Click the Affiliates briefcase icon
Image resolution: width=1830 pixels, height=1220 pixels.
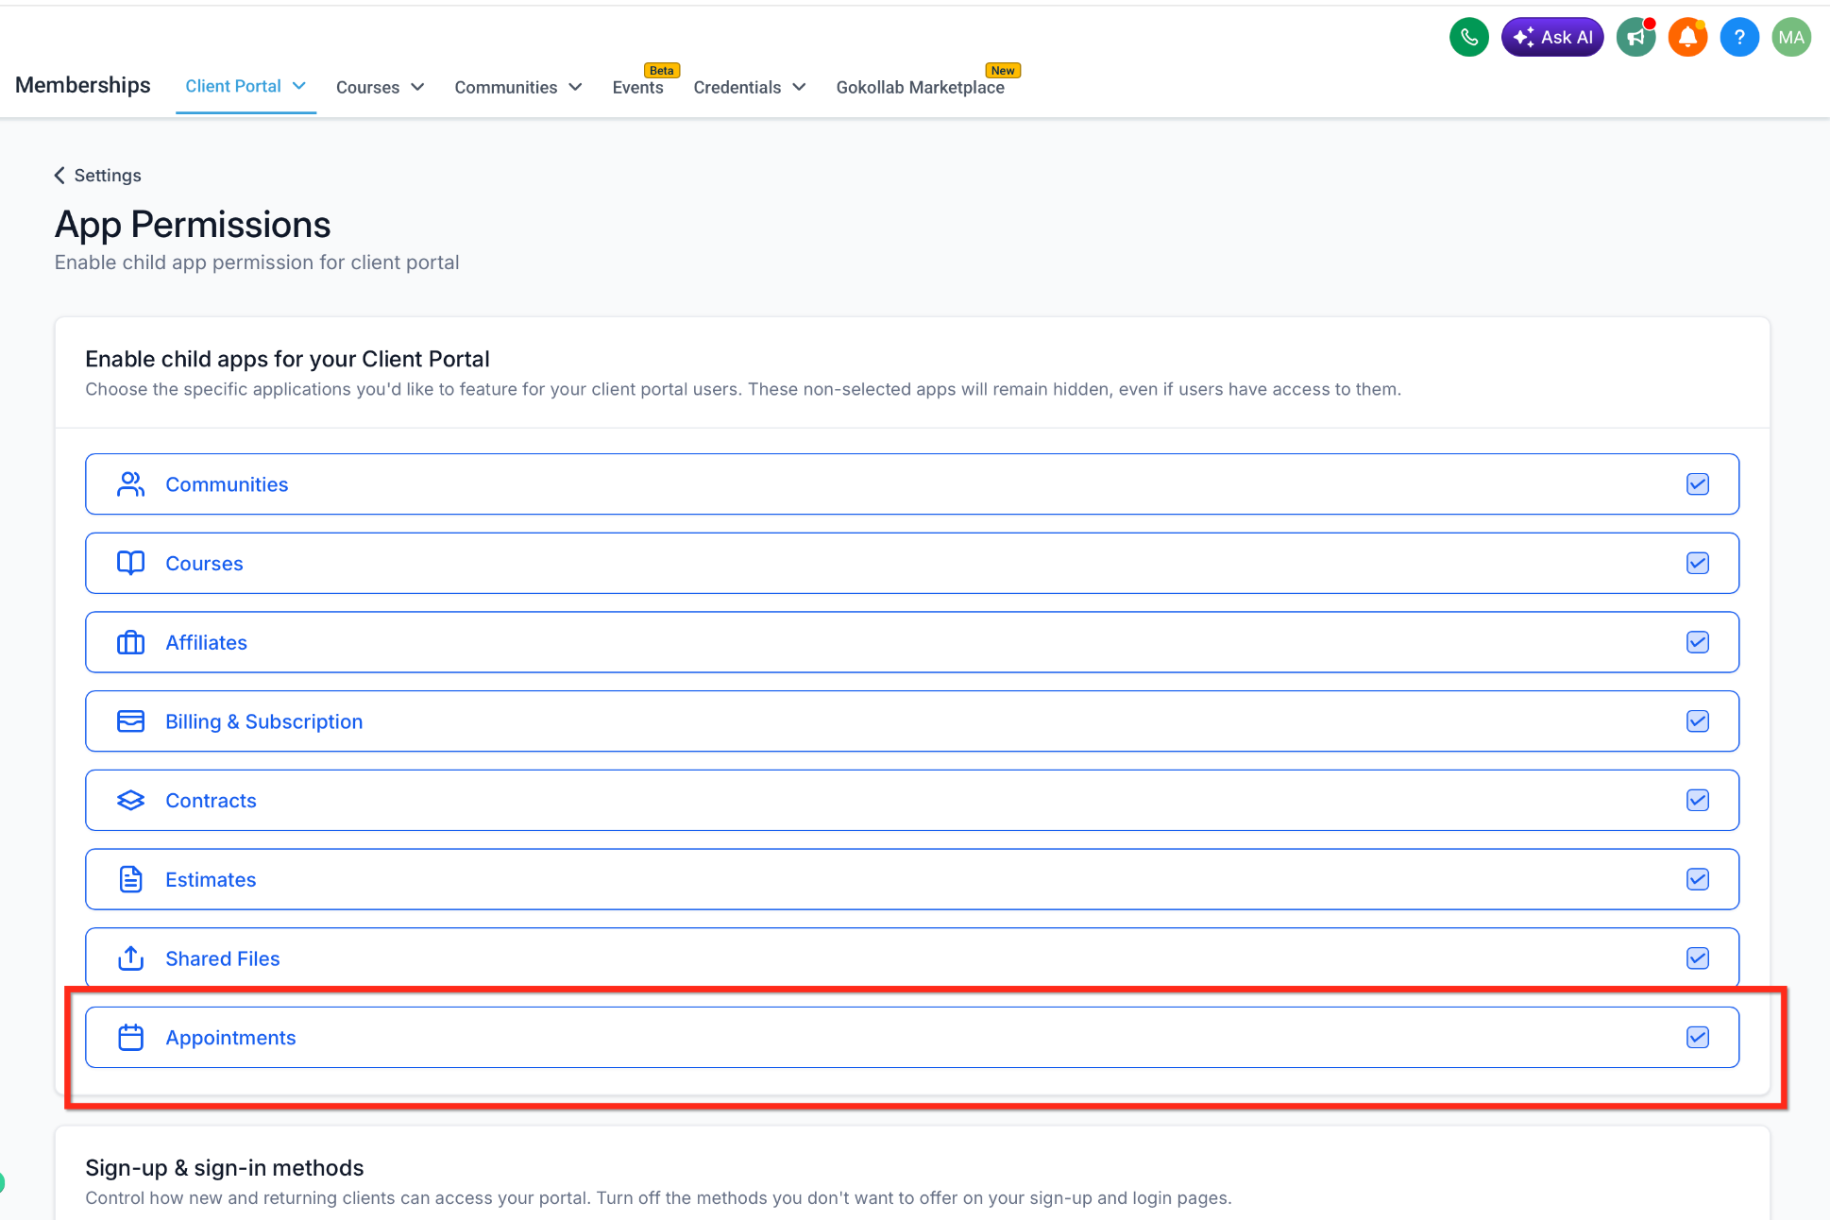pyautogui.click(x=130, y=643)
